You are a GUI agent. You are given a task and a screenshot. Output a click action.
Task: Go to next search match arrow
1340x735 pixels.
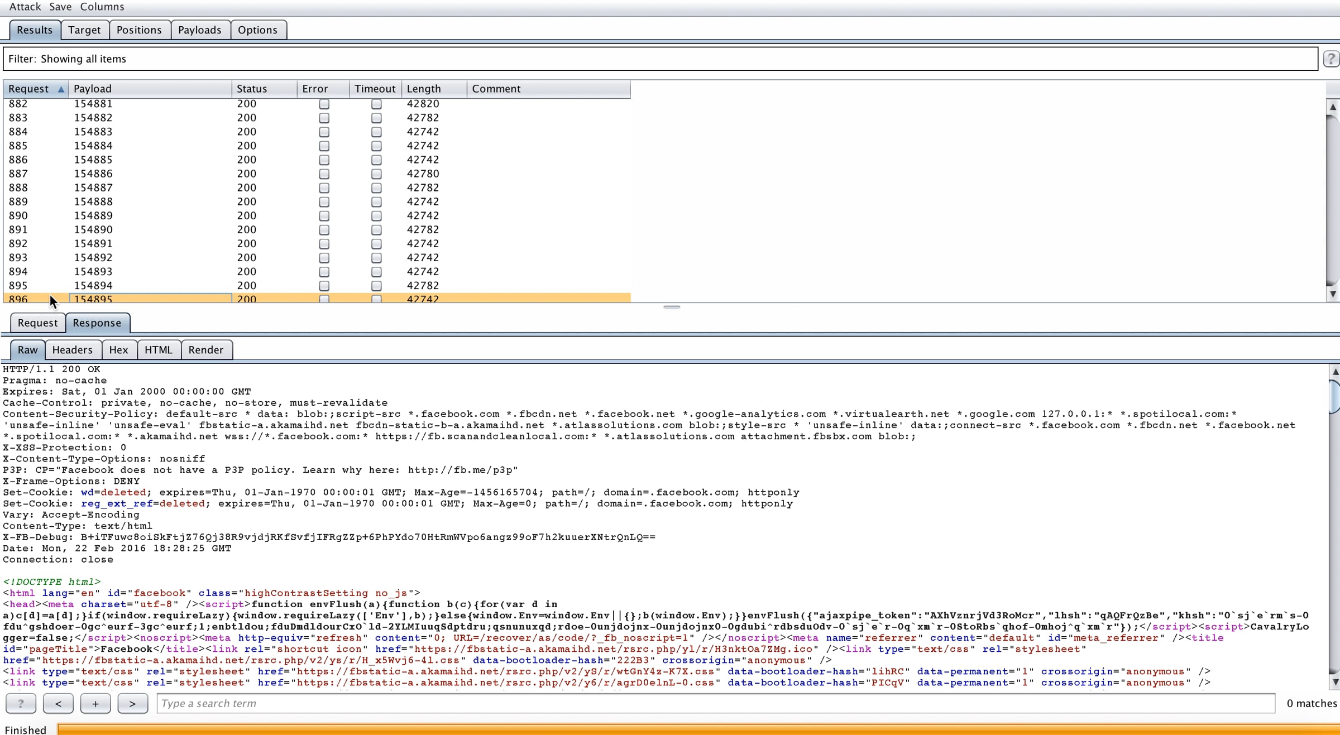pyautogui.click(x=132, y=703)
